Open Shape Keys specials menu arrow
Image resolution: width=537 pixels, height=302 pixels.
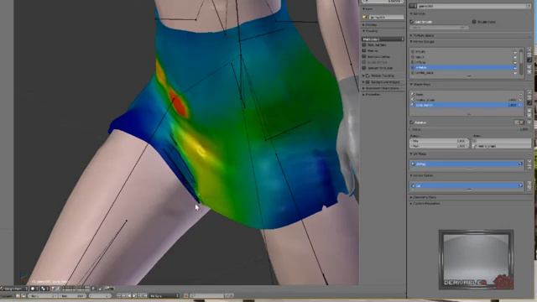point(529,102)
